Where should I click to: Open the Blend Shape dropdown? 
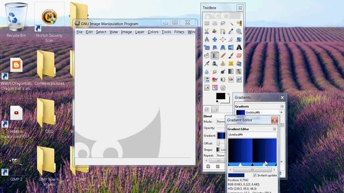point(220,150)
